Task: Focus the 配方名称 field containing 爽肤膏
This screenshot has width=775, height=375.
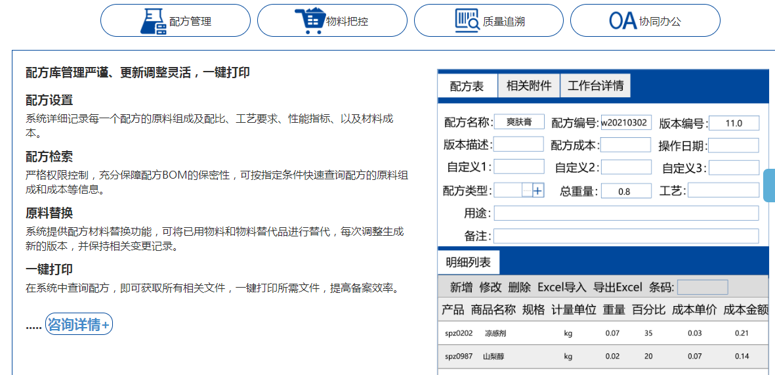Action: 519,122
